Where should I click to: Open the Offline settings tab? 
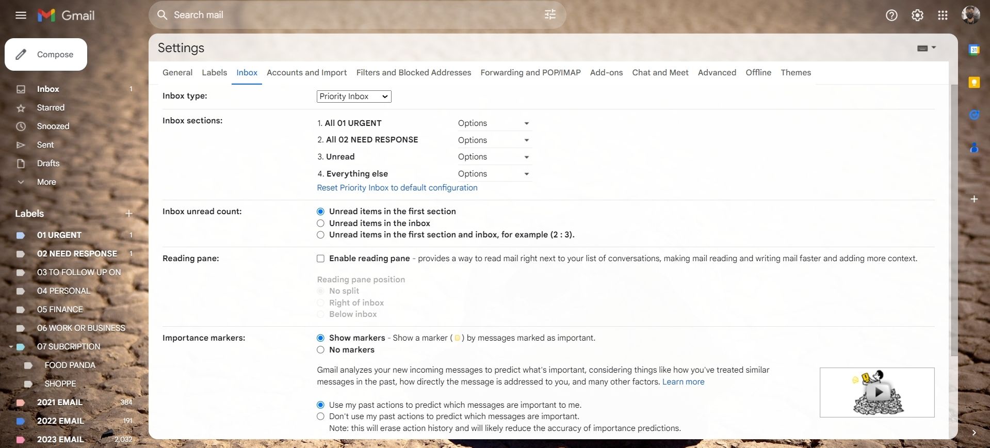pyautogui.click(x=758, y=73)
